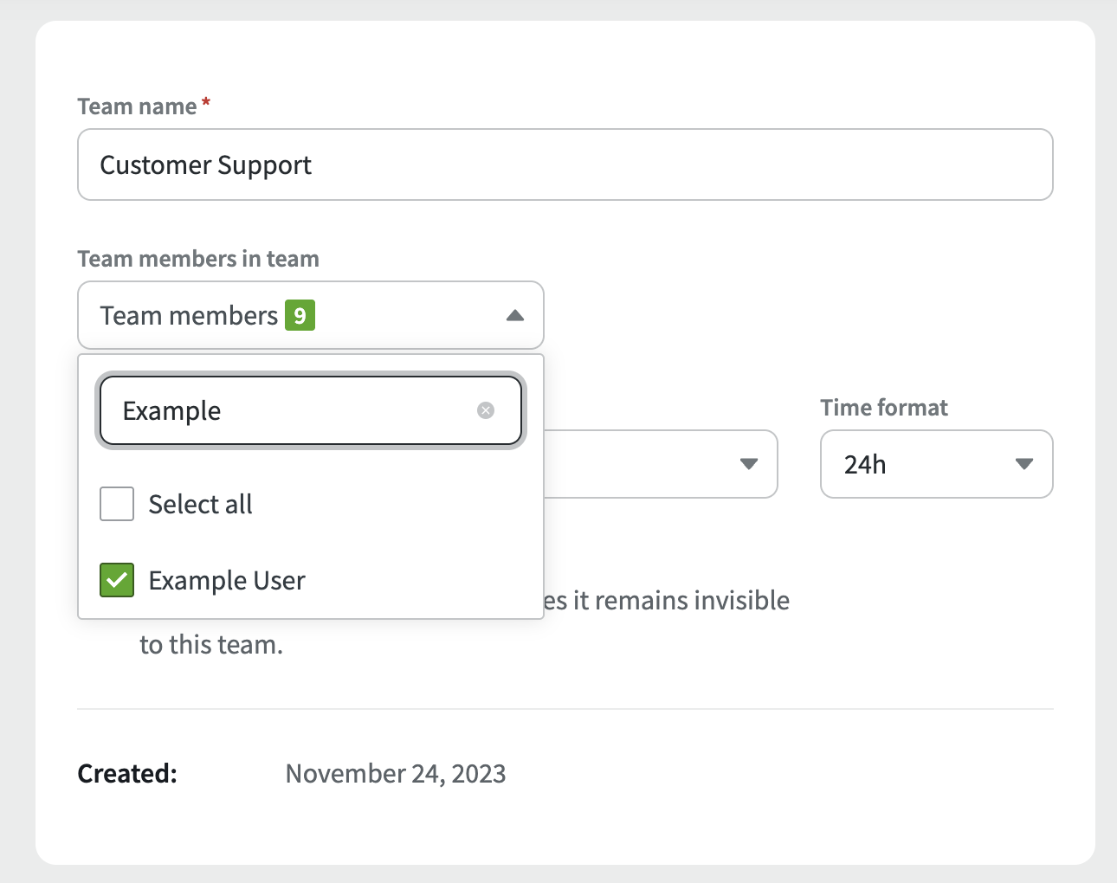Tick the Select all checkbox
1117x883 pixels.
coord(117,504)
